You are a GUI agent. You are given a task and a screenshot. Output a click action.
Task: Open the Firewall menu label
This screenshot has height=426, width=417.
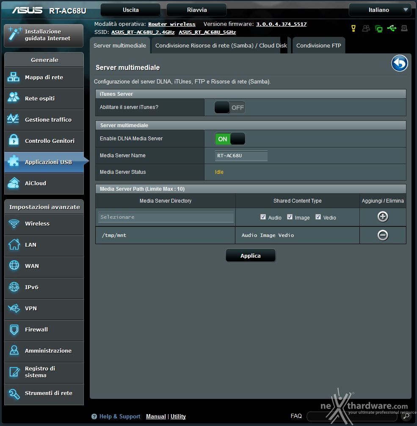[36, 329]
